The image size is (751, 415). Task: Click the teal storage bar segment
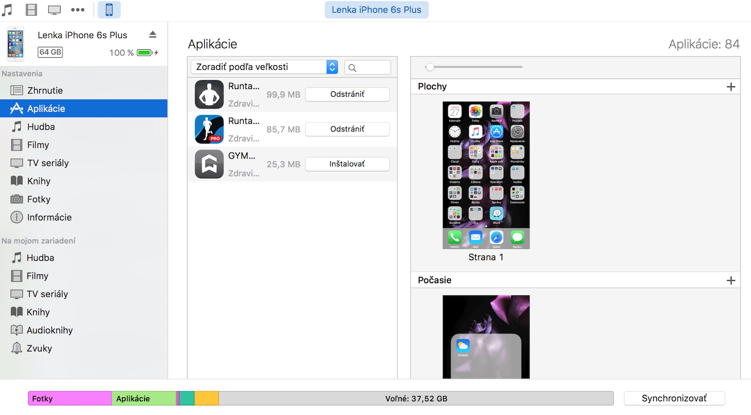[187, 399]
